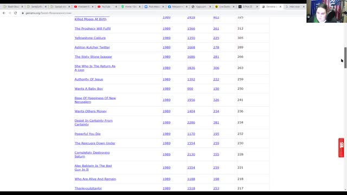Go back with the browser back arrow
This screenshot has width=347, height=195.
(x=4, y=13)
